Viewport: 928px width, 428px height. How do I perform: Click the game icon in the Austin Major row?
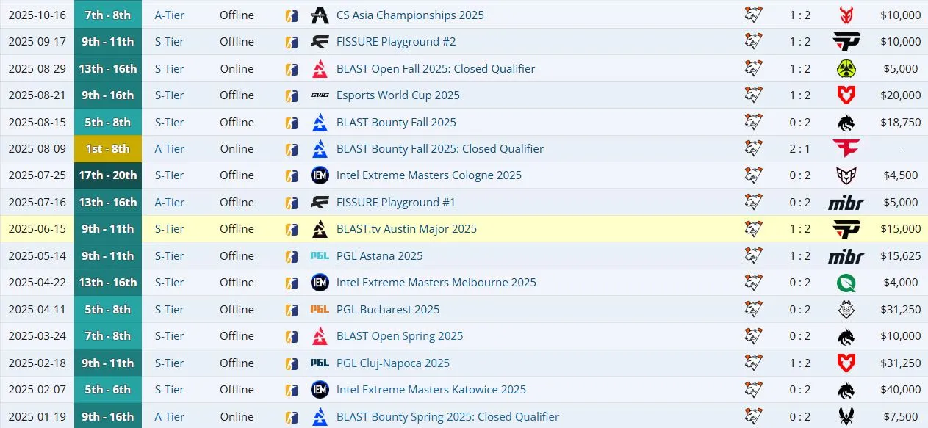(x=292, y=229)
